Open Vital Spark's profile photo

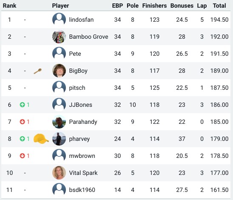59,173
